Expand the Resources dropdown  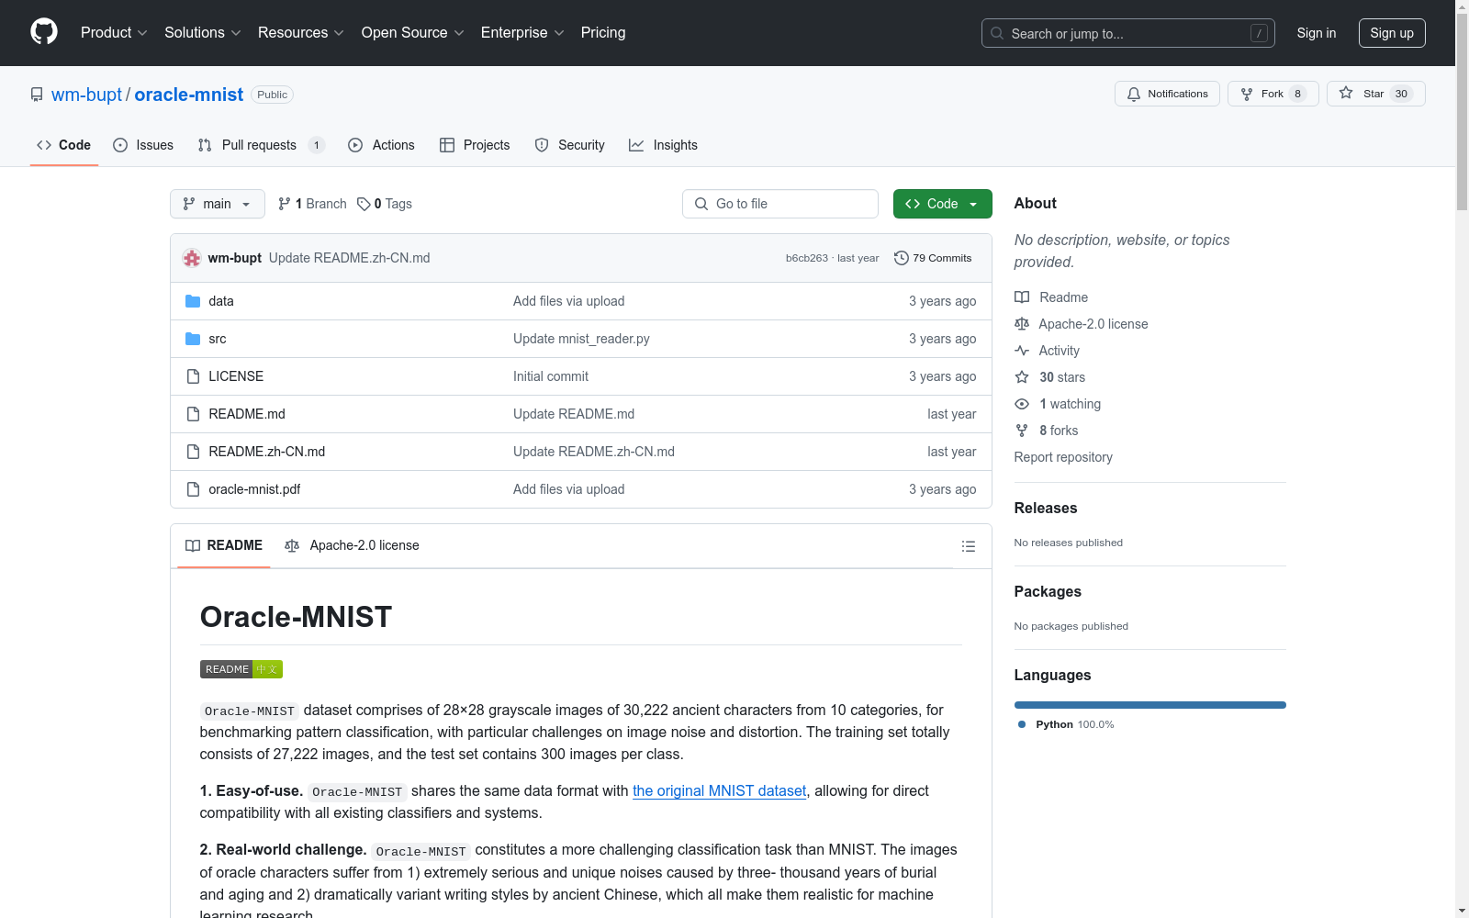click(301, 32)
